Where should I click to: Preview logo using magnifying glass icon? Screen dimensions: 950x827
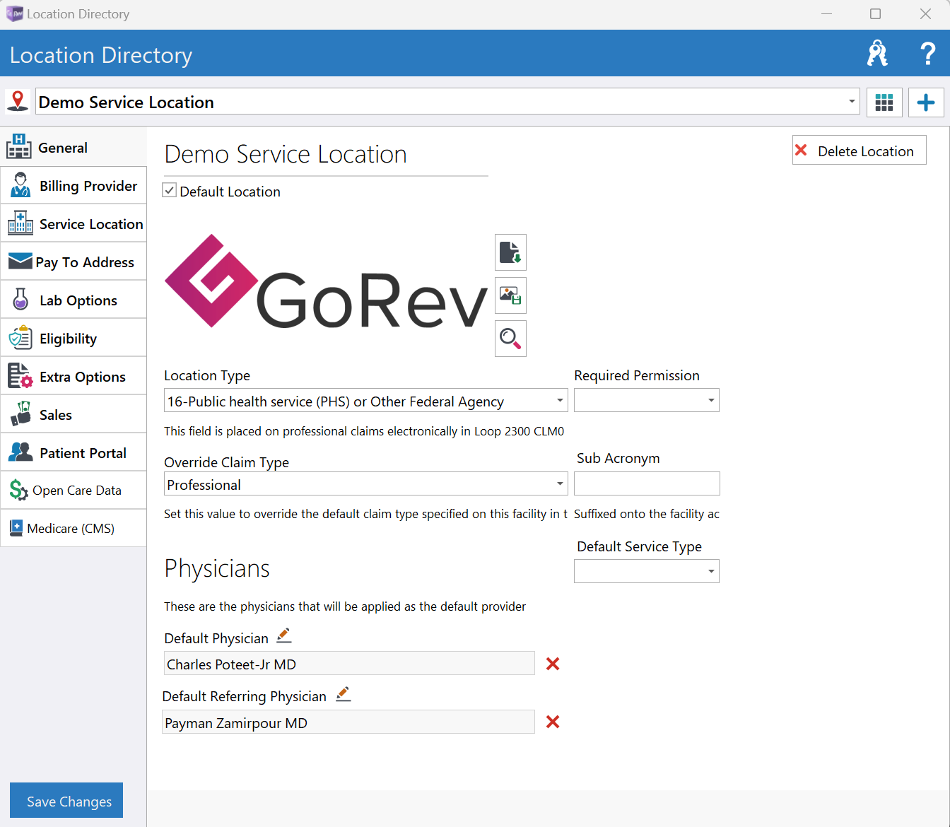[510, 339]
